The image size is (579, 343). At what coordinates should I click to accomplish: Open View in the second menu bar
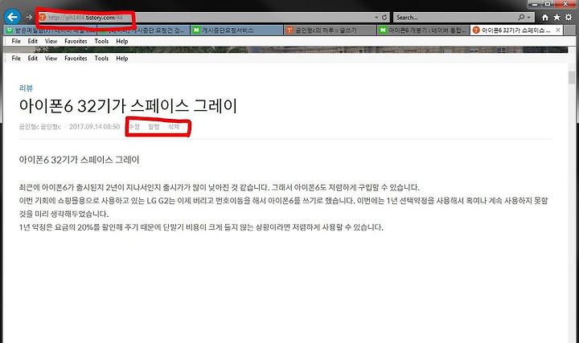51,59
